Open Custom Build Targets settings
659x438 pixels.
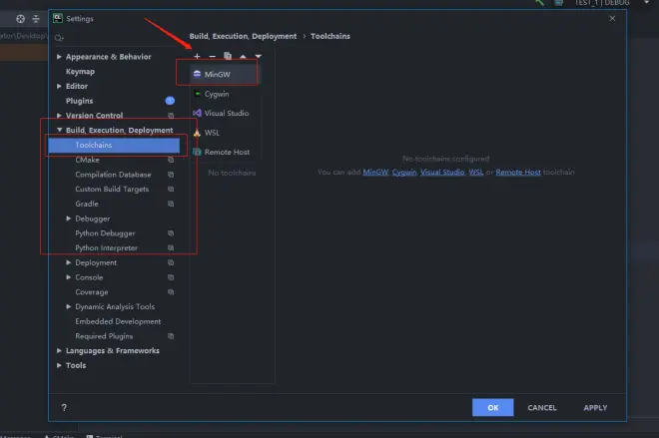click(112, 190)
